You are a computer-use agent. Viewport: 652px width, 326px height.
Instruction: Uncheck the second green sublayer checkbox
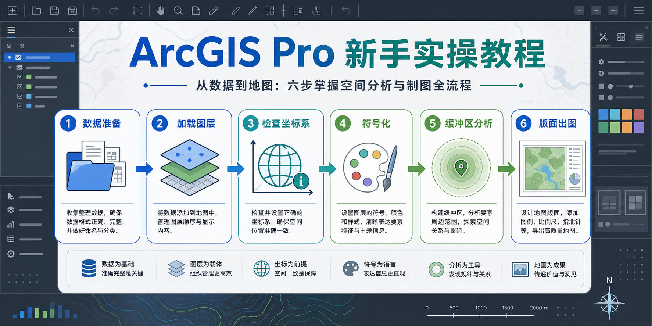tap(20, 87)
